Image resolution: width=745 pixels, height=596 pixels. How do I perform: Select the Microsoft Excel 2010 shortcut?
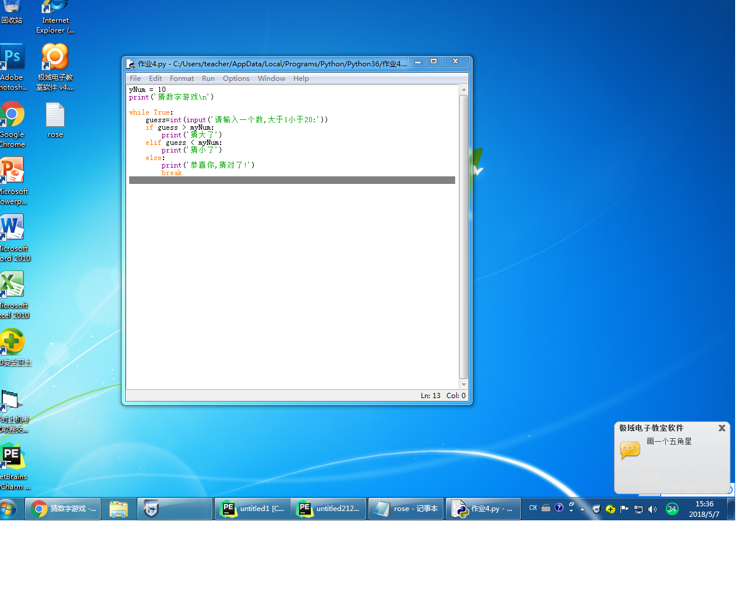pyautogui.click(x=12, y=286)
